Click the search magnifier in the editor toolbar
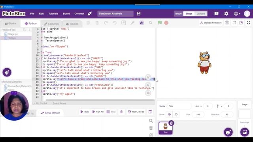 [x=151, y=23]
